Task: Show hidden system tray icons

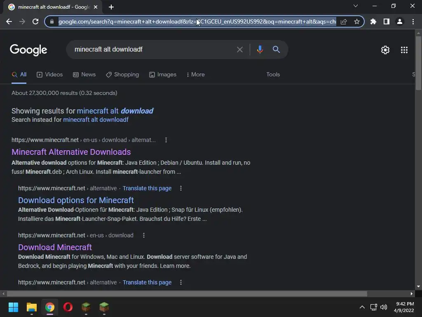Action: [362, 307]
